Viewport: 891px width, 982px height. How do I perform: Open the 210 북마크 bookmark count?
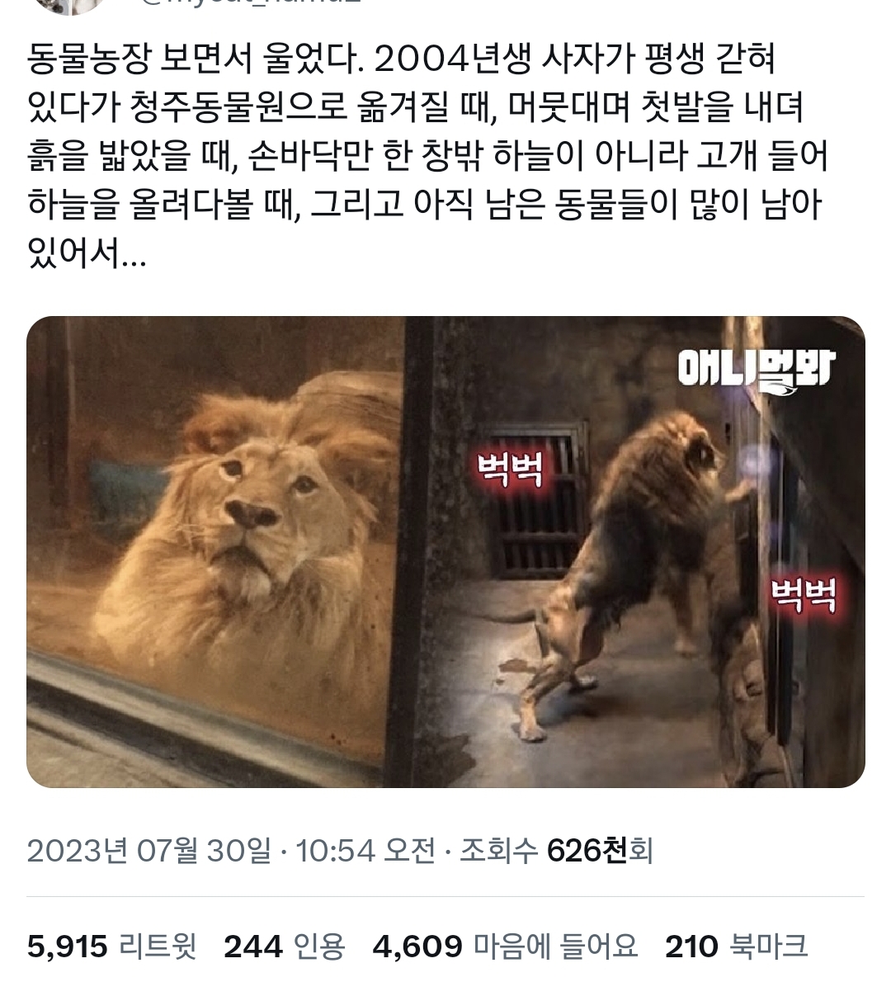click(x=737, y=947)
